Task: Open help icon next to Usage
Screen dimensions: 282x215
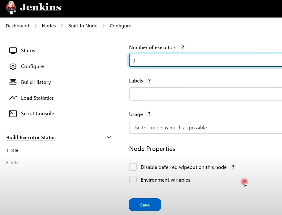Action: click(x=149, y=114)
